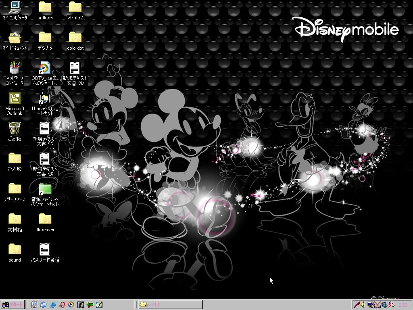413x310 pixels.
Task: Open the volume speaker tray icon
Action: click(363, 305)
